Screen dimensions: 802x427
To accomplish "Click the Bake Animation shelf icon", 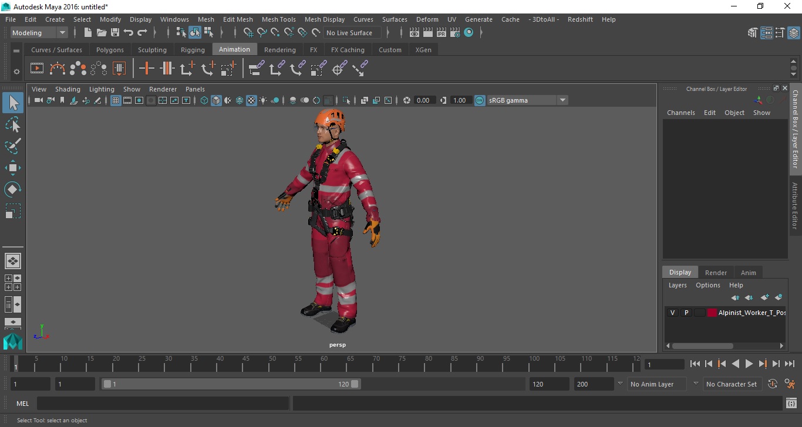I will 119,69.
